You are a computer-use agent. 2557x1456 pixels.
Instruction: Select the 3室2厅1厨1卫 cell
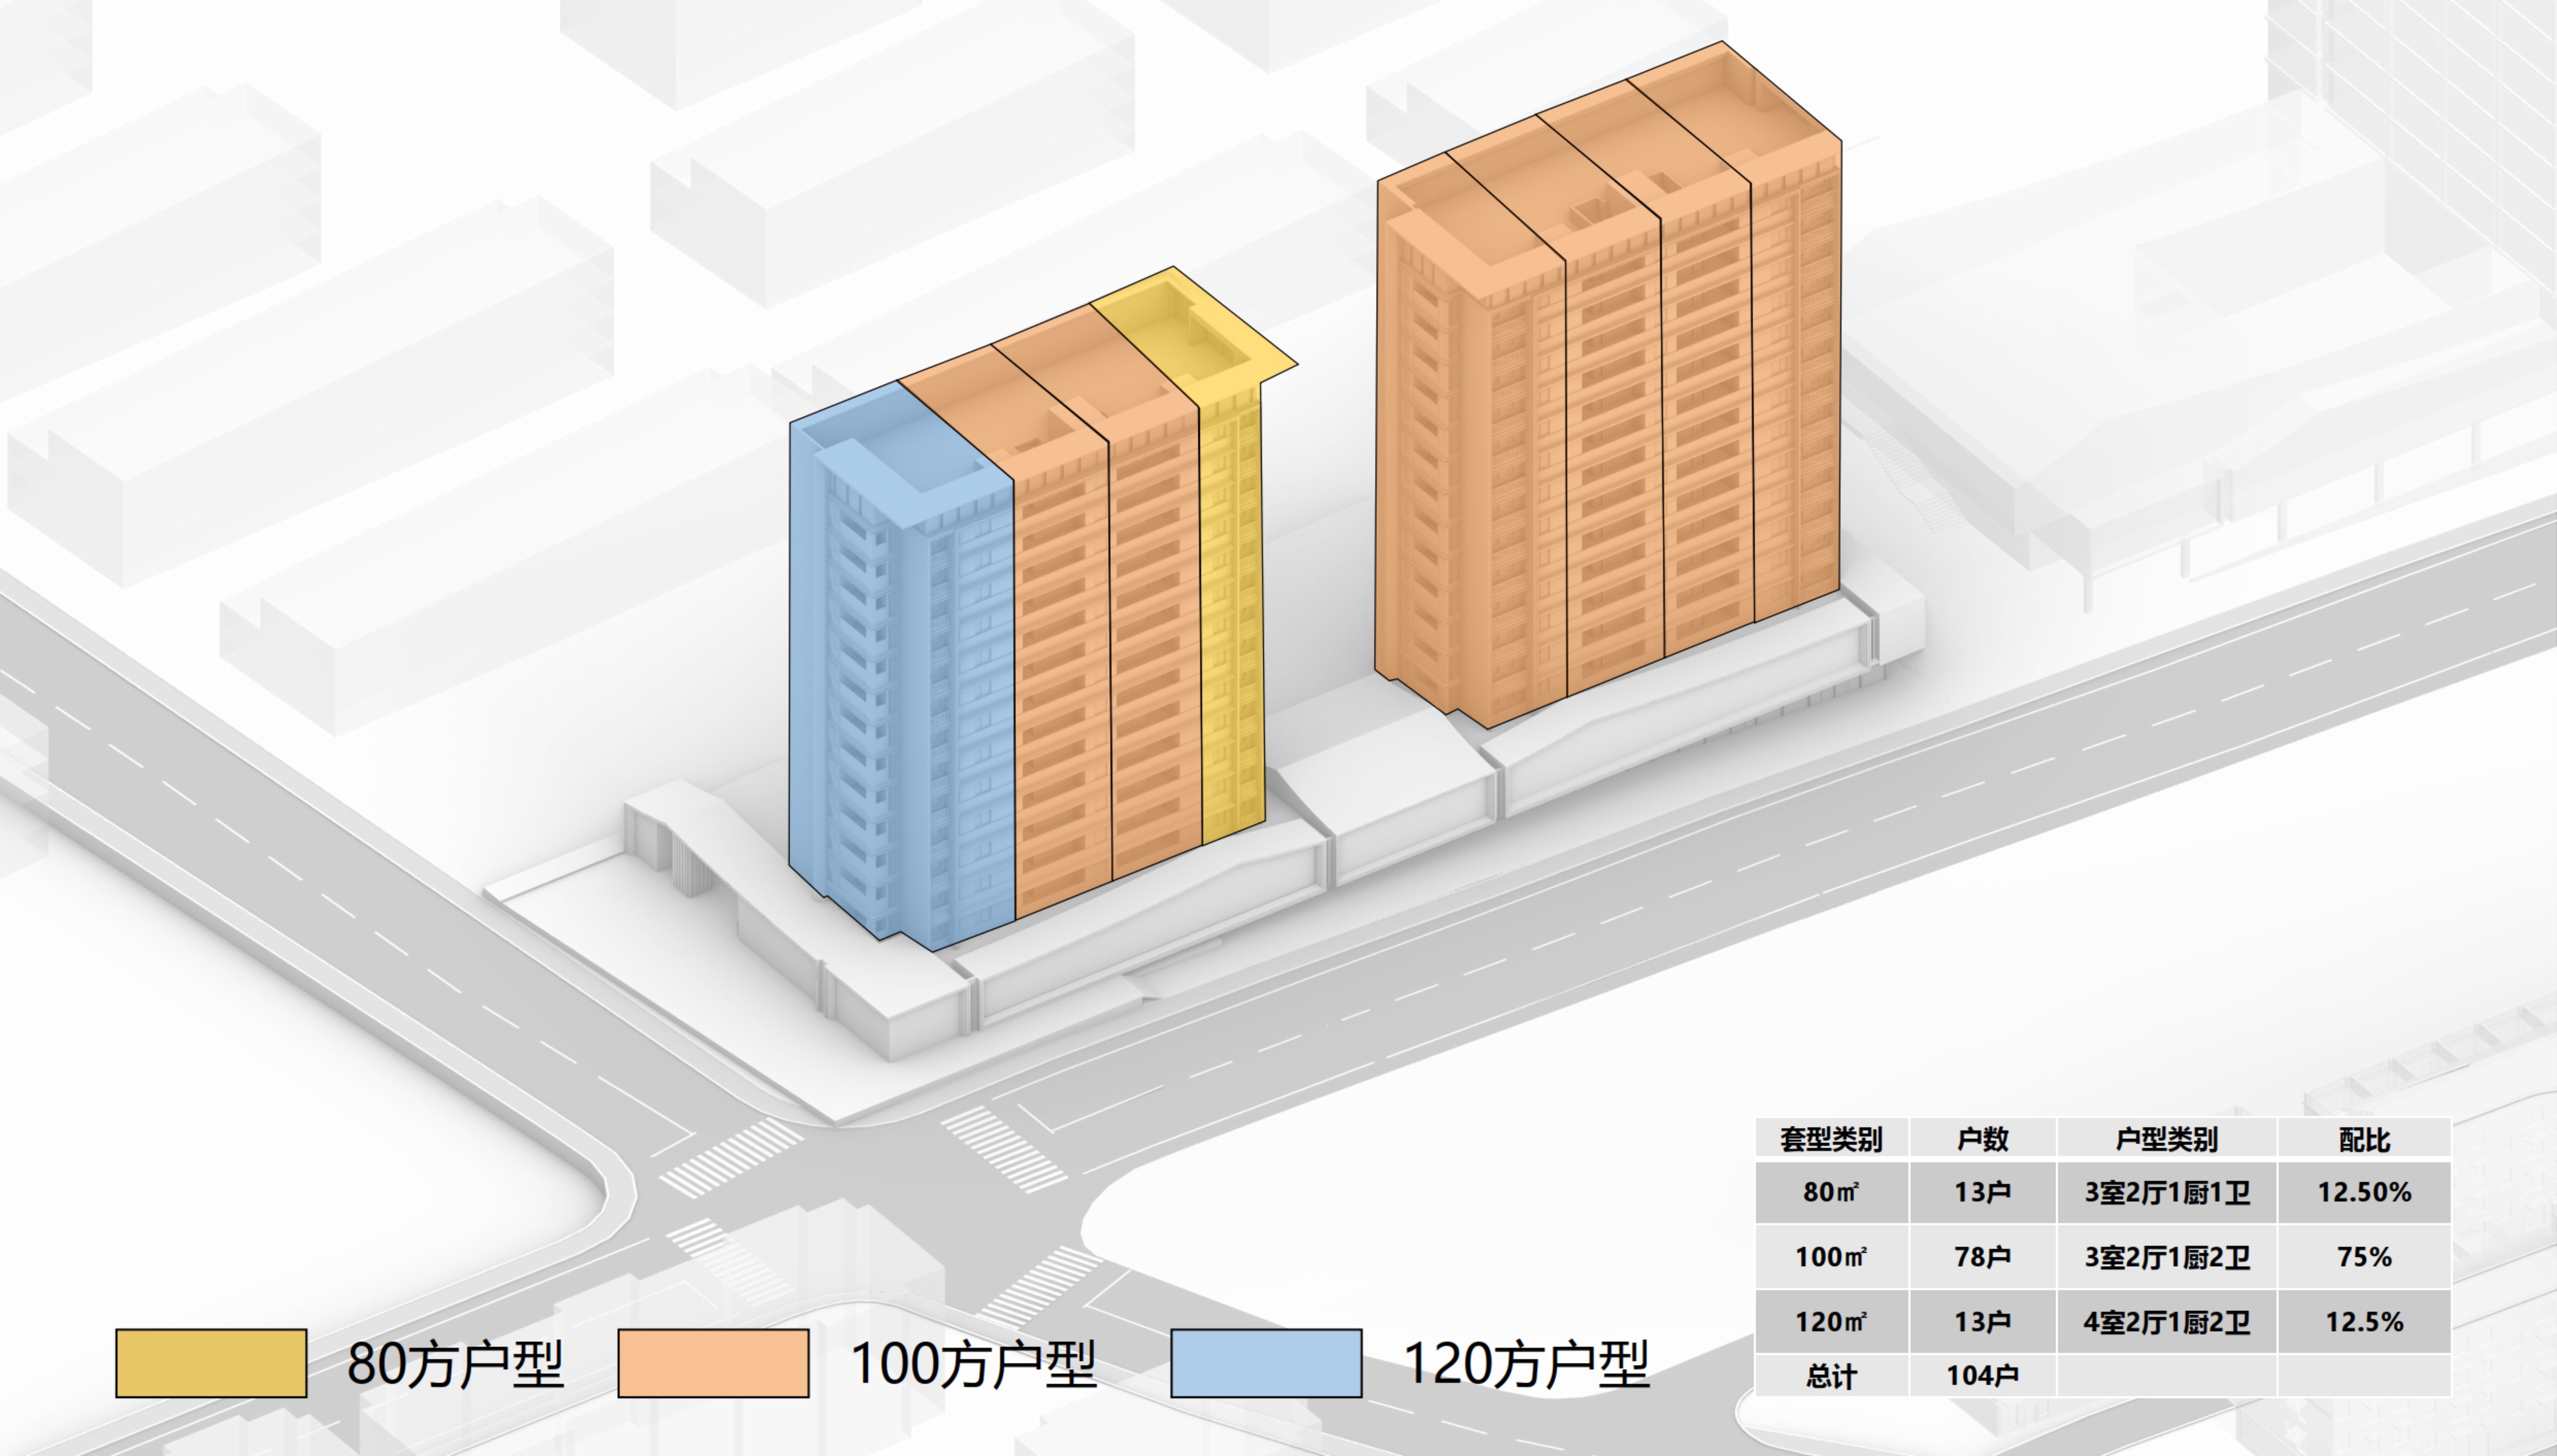2167,1192
